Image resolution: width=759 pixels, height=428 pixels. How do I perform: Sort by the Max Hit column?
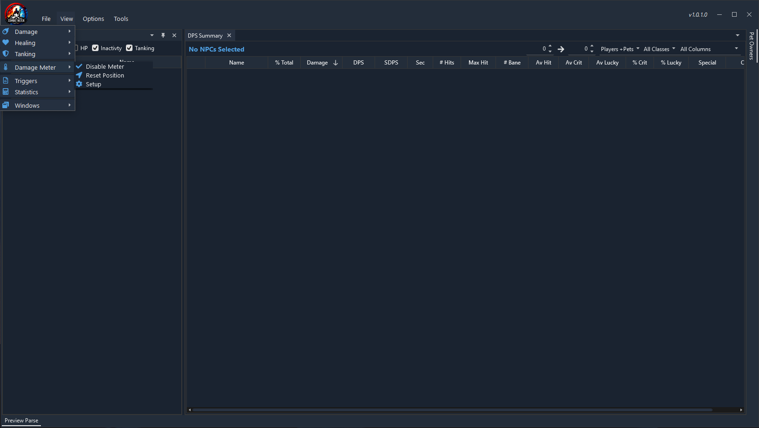[x=478, y=63]
